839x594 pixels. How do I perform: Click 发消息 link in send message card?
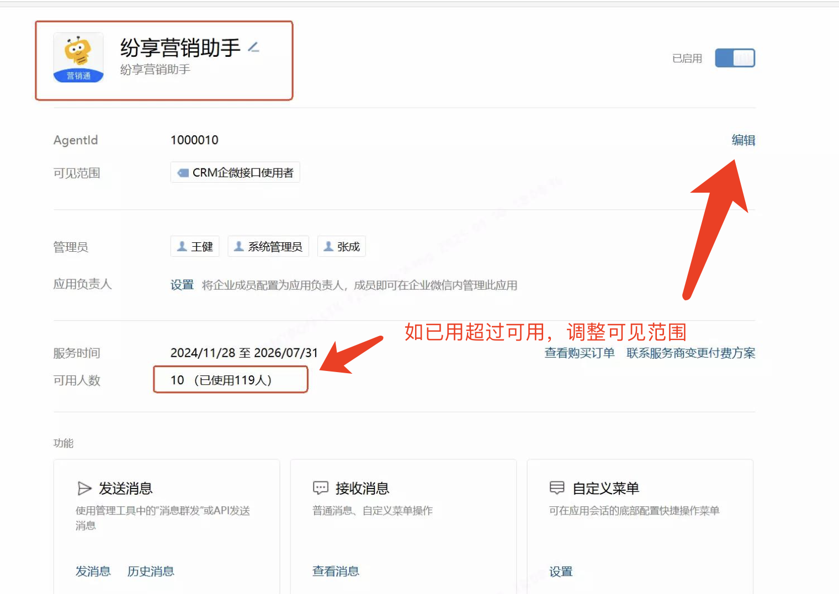point(93,571)
